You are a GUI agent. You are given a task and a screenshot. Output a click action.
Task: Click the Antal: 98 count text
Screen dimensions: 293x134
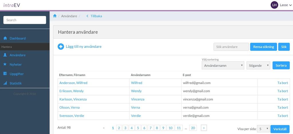pyautogui.click(x=64, y=128)
